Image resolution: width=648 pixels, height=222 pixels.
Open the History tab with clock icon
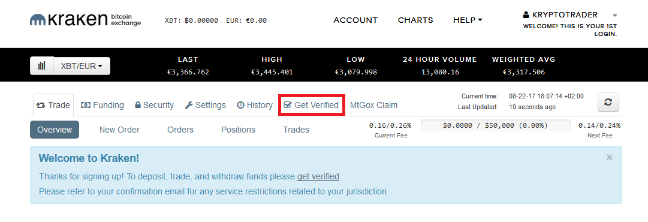(255, 105)
